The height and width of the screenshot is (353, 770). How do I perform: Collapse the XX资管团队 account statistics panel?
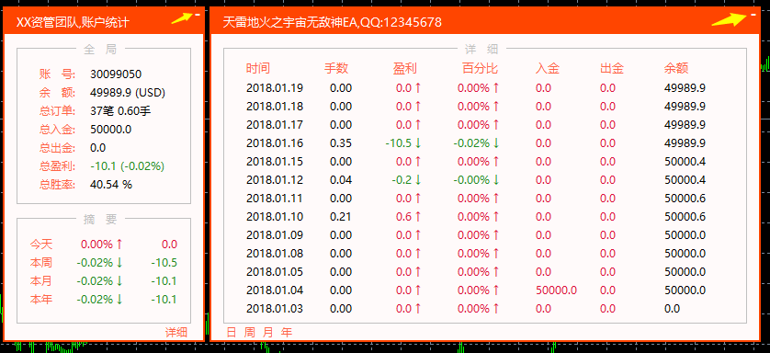[197, 16]
